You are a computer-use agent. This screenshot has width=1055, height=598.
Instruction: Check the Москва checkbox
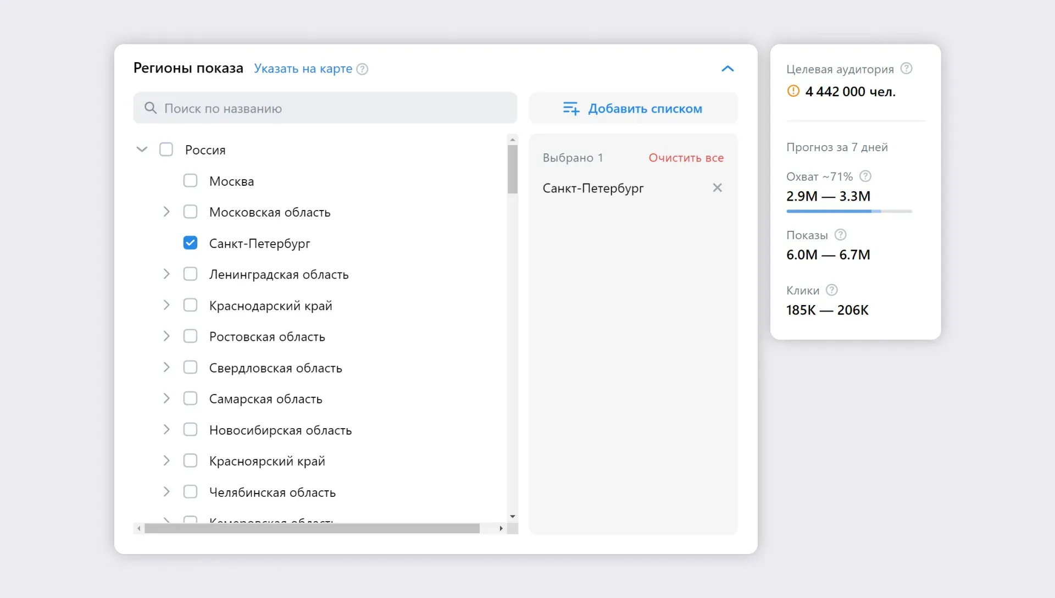click(190, 181)
